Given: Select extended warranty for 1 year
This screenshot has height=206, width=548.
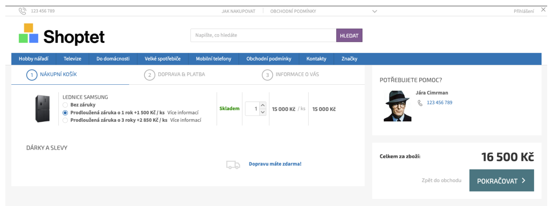Looking at the screenshot, I should pyautogui.click(x=65, y=113).
